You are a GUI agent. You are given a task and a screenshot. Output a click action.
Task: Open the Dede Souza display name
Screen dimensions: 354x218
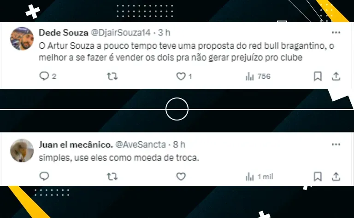pyautogui.click(x=64, y=33)
